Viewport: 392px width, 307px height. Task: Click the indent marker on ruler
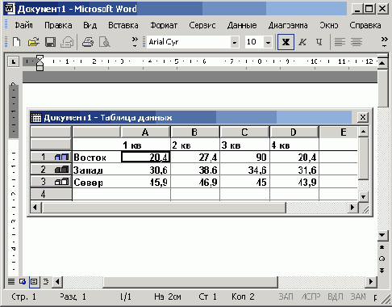40,63
